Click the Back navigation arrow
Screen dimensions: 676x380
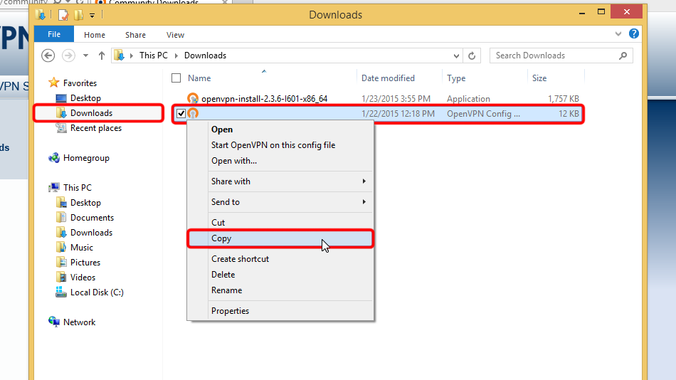coord(48,56)
